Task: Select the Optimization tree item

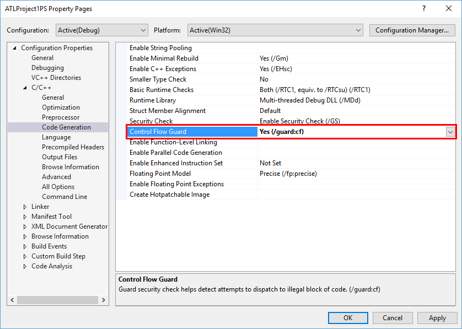Action: click(61, 107)
